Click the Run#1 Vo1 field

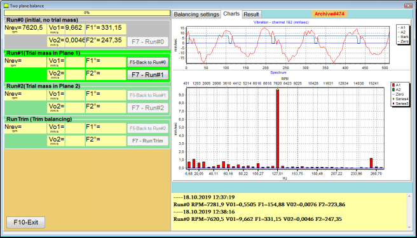[75, 62]
